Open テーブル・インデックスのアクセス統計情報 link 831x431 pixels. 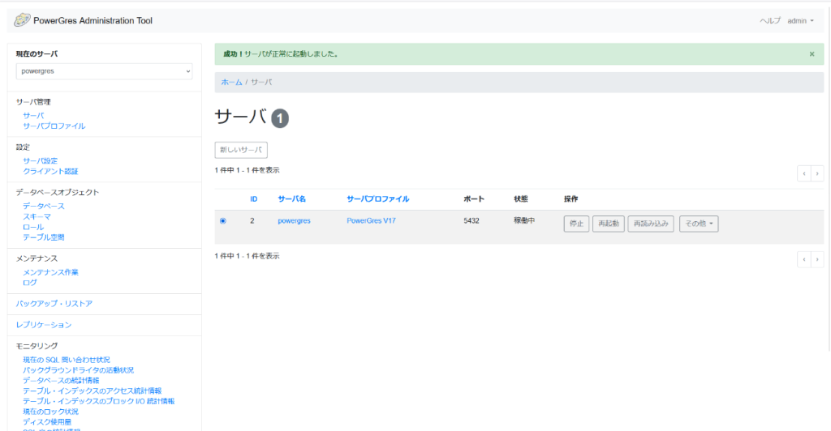coord(93,390)
